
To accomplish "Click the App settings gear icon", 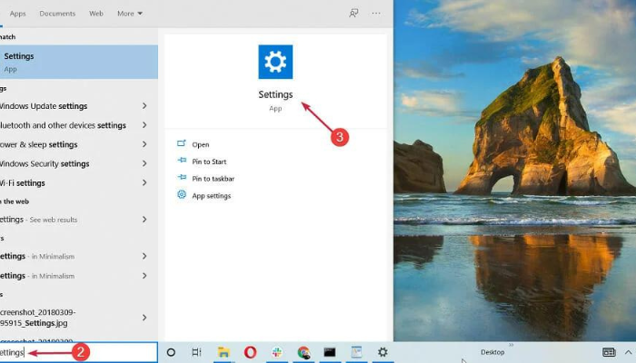I will pyautogui.click(x=182, y=194).
